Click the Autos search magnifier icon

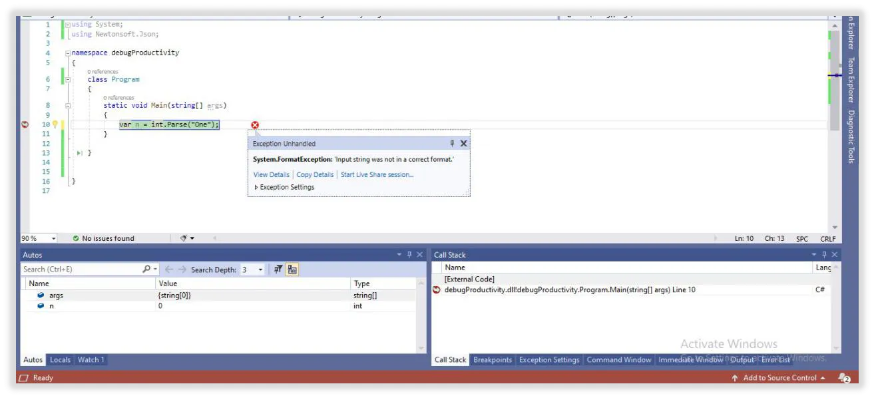pos(146,270)
